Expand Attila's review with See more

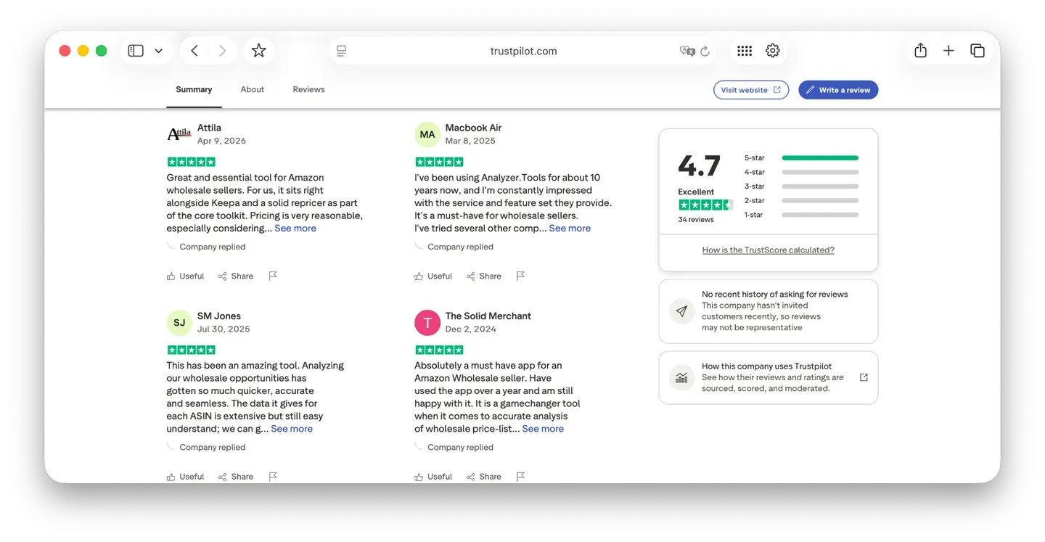click(295, 229)
